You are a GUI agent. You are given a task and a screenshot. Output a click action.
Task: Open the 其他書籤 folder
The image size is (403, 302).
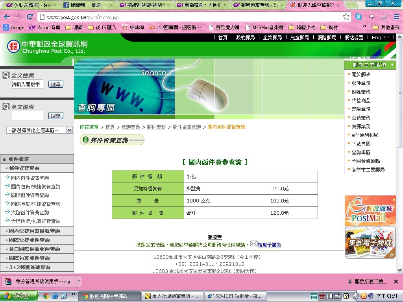point(386,27)
